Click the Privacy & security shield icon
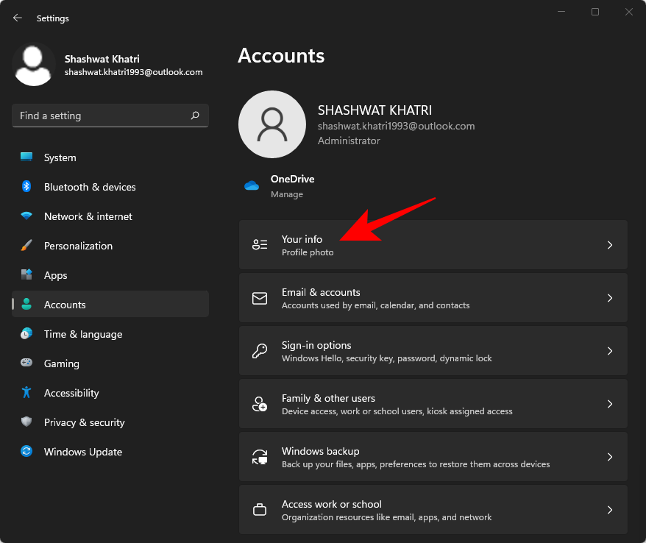The width and height of the screenshot is (646, 543). [x=26, y=422]
